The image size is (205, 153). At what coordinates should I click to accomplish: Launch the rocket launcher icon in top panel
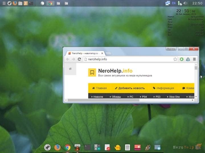click(x=9, y=3)
